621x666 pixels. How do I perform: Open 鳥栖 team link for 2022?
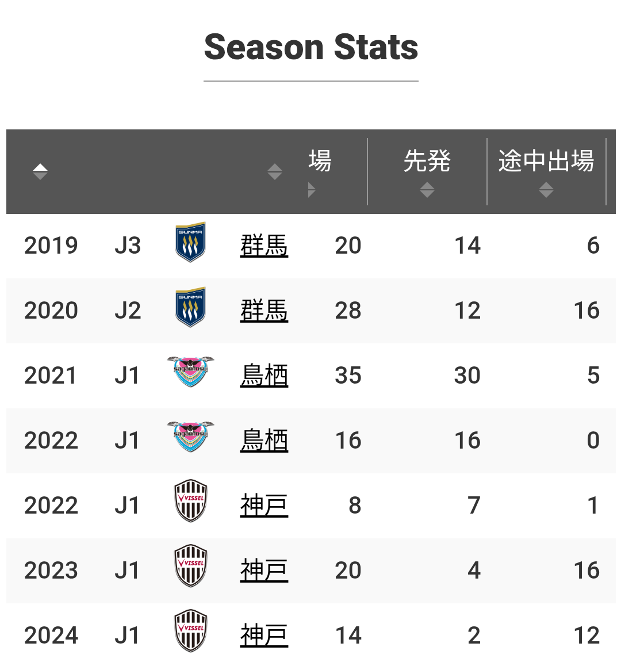[264, 441]
